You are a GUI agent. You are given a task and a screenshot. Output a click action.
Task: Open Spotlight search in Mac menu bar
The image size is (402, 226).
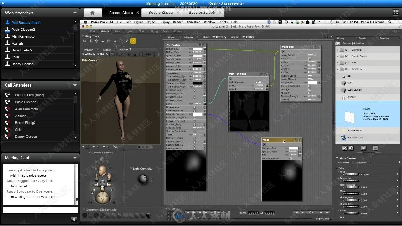(x=390, y=22)
